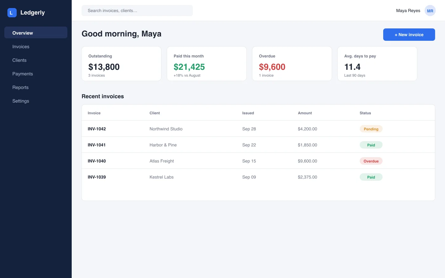This screenshot has width=445, height=278.
Task: Click the Maya Reyes user name
Action: point(408,11)
